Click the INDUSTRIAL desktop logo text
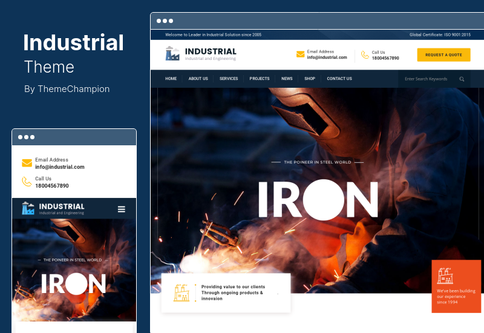The image size is (484, 333). coord(211,51)
